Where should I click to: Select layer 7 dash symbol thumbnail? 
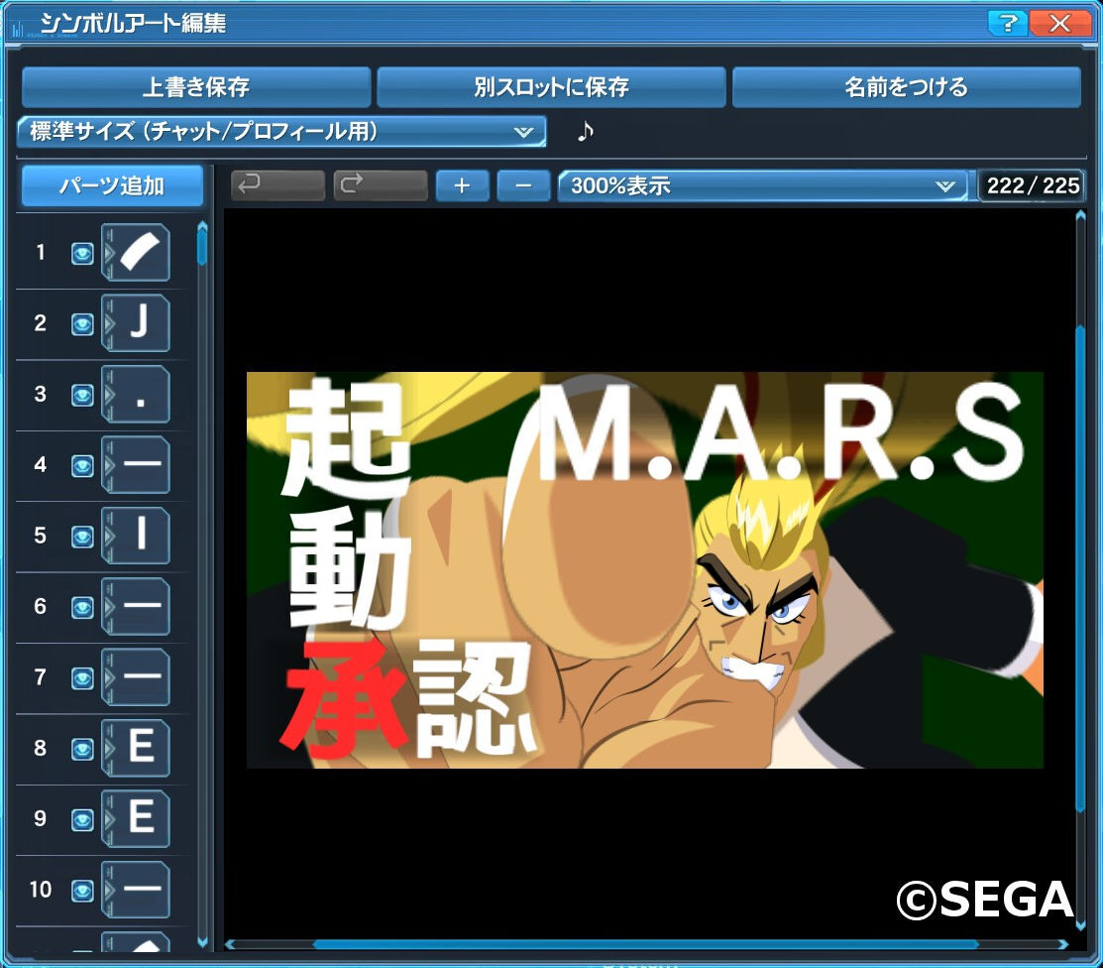point(136,677)
